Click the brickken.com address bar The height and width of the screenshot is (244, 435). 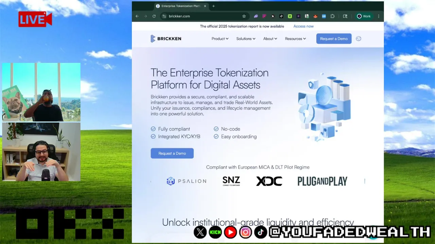[x=204, y=16]
